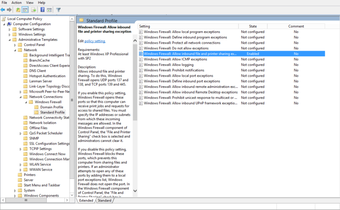Expand the Software Settings node
Image resolution: width=340 pixels, height=210 pixels.
(x=10, y=29)
